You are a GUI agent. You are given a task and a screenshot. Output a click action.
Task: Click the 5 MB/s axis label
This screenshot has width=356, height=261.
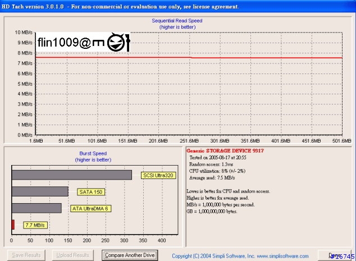pyautogui.click(x=25, y=84)
